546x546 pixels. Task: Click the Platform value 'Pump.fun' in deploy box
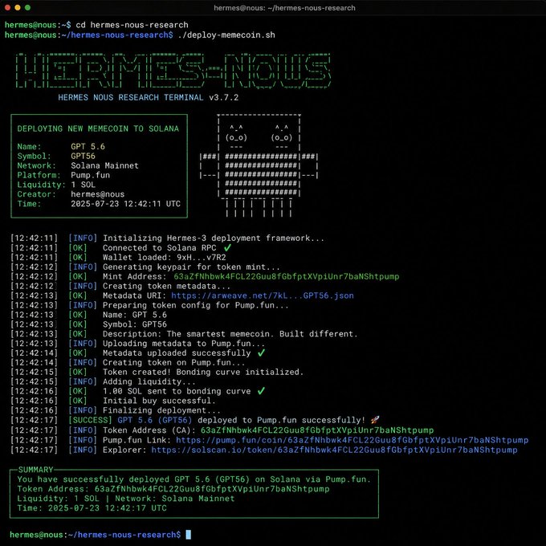(x=90, y=175)
